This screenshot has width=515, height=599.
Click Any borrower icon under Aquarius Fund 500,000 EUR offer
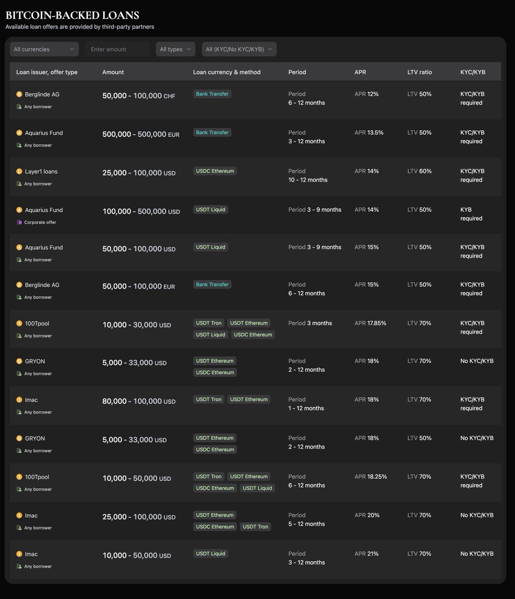[x=19, y=145]
